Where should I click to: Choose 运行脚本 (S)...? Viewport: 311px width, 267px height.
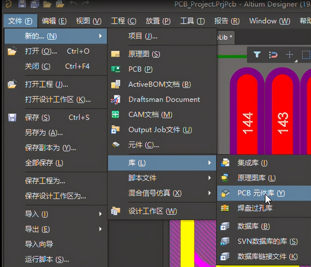click(x=56, y=259)
